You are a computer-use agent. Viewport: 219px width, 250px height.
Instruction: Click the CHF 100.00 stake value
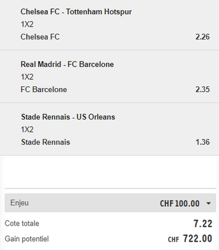pos(179,203)
